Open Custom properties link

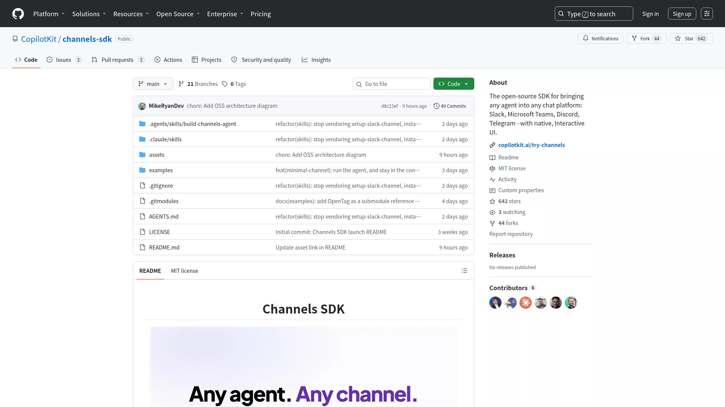517,191
